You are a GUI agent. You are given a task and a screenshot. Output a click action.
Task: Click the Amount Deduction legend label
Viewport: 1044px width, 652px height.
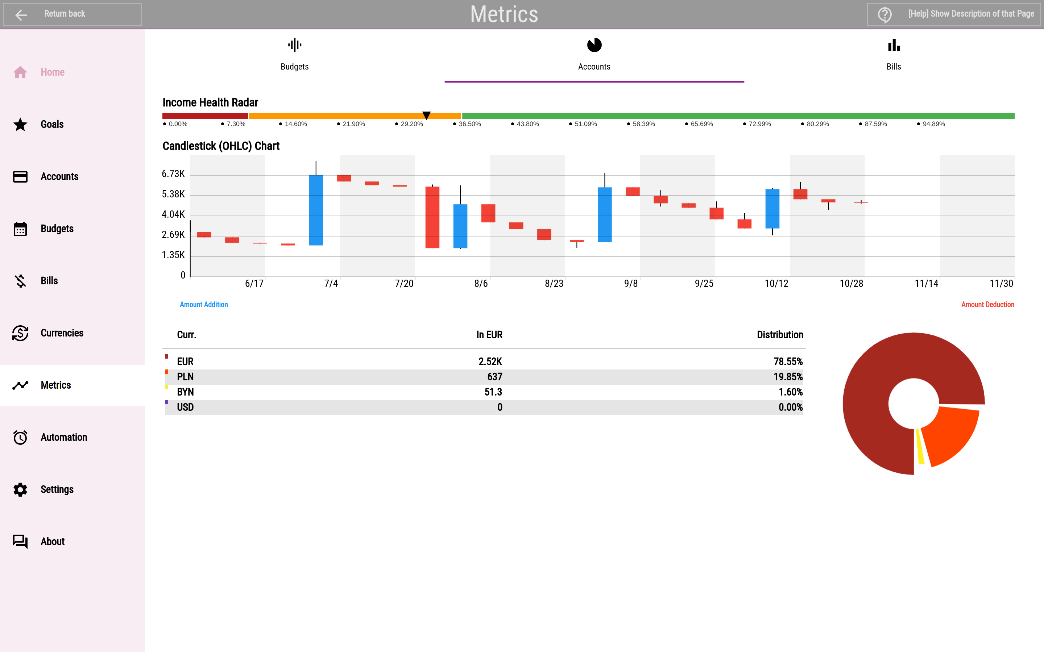coord(987,304)
